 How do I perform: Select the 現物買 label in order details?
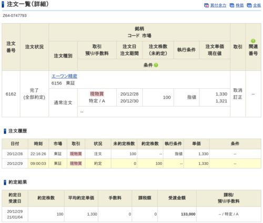click(x=97, y=94)
